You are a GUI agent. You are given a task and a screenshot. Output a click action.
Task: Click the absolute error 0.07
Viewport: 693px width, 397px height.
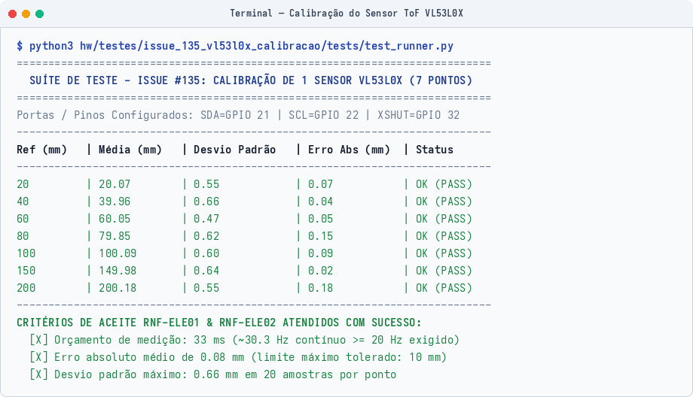pyautogui.click(x=320, y=184)
